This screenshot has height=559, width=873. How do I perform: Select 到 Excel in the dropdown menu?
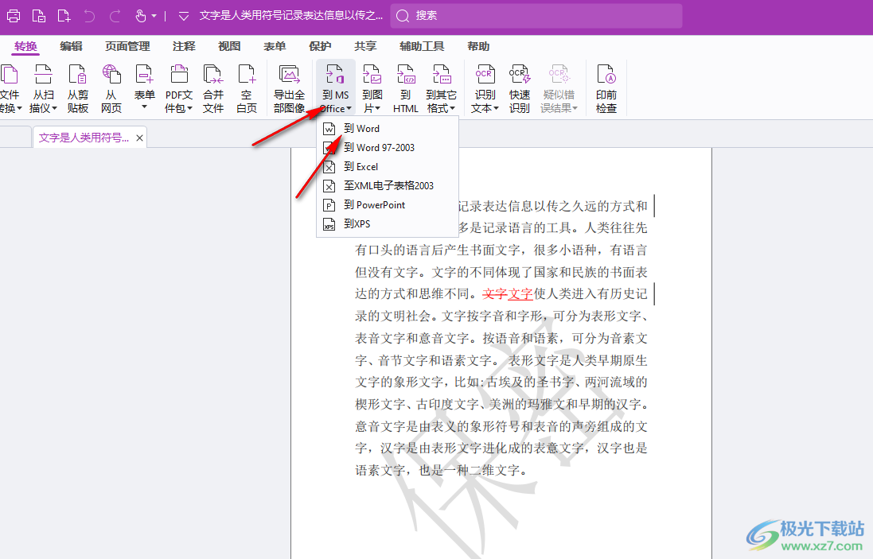point(388,166)
